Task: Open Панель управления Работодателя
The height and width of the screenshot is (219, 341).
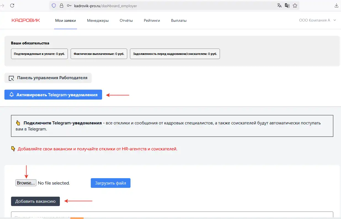Action: pos(48,78)
